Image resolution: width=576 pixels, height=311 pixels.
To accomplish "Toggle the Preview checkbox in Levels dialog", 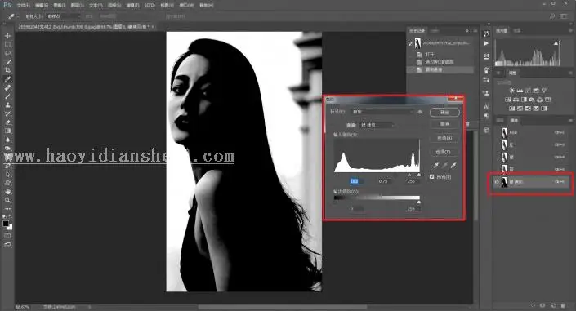I will pyautogui.click(x=432, y=177).
